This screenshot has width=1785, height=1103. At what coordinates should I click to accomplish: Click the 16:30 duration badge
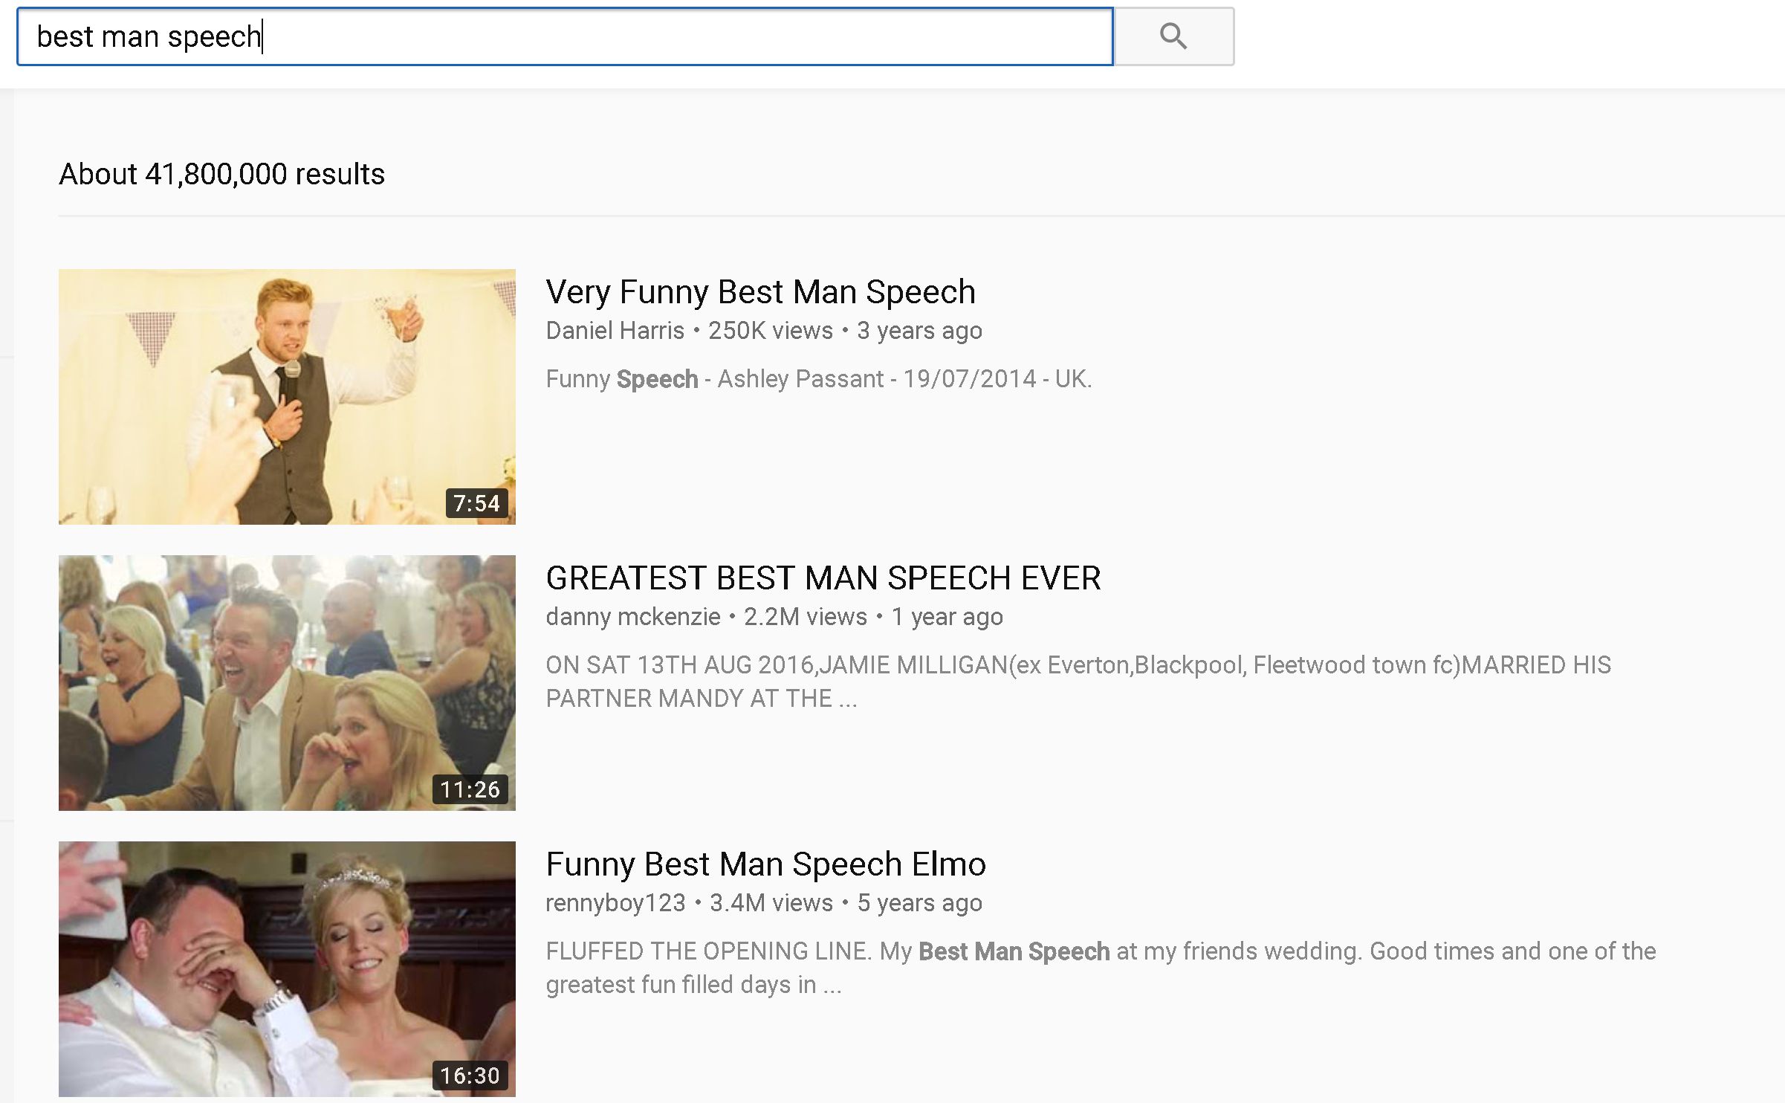coord(470,1075)
